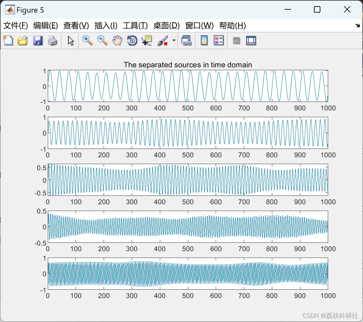Close the Figure 5 window
This screenshot has width=363, height=322.
(347, 9)
